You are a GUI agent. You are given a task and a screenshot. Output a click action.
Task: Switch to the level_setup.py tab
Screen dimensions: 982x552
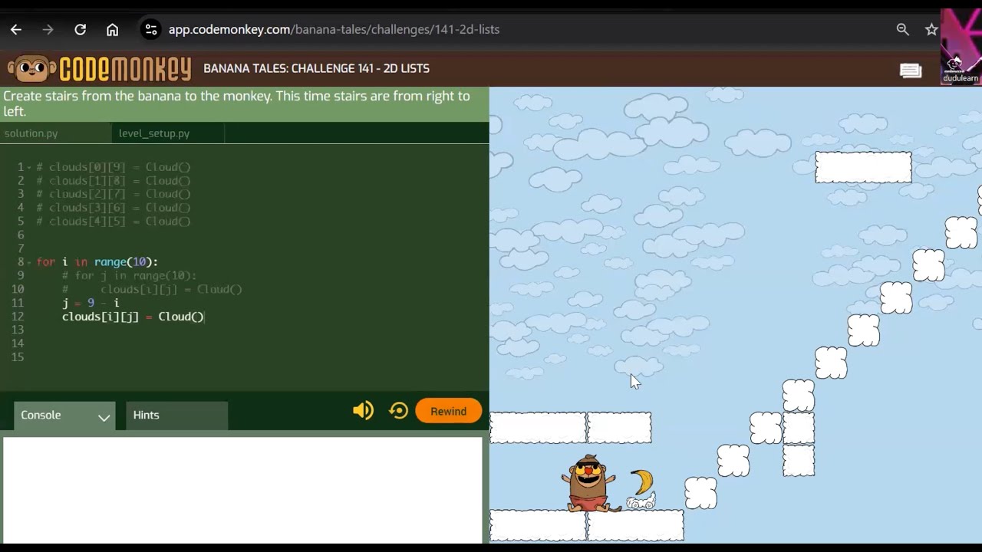pos(154,133)
